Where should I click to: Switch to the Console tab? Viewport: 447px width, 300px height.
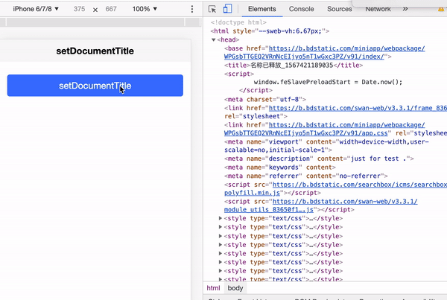(x=301, y=9)
